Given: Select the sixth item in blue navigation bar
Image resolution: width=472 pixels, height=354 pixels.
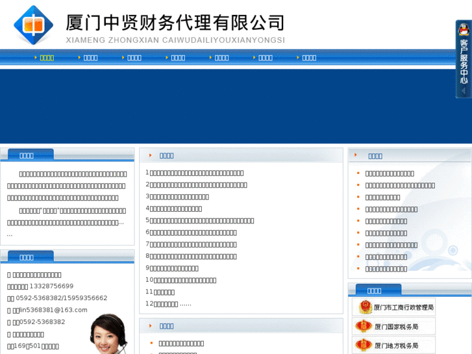Looking at the screenshot, I should [265, 58].
